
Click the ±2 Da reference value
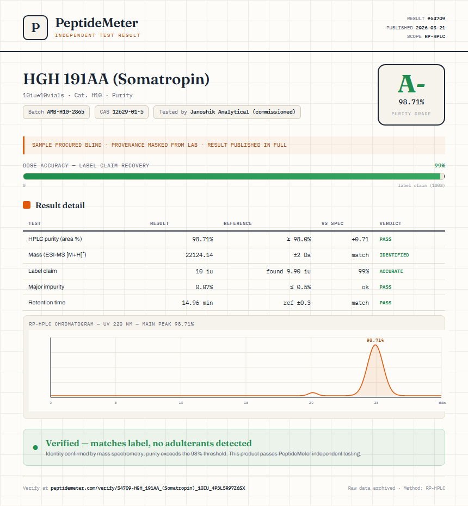pyautogui.click(x=302, y=255)
